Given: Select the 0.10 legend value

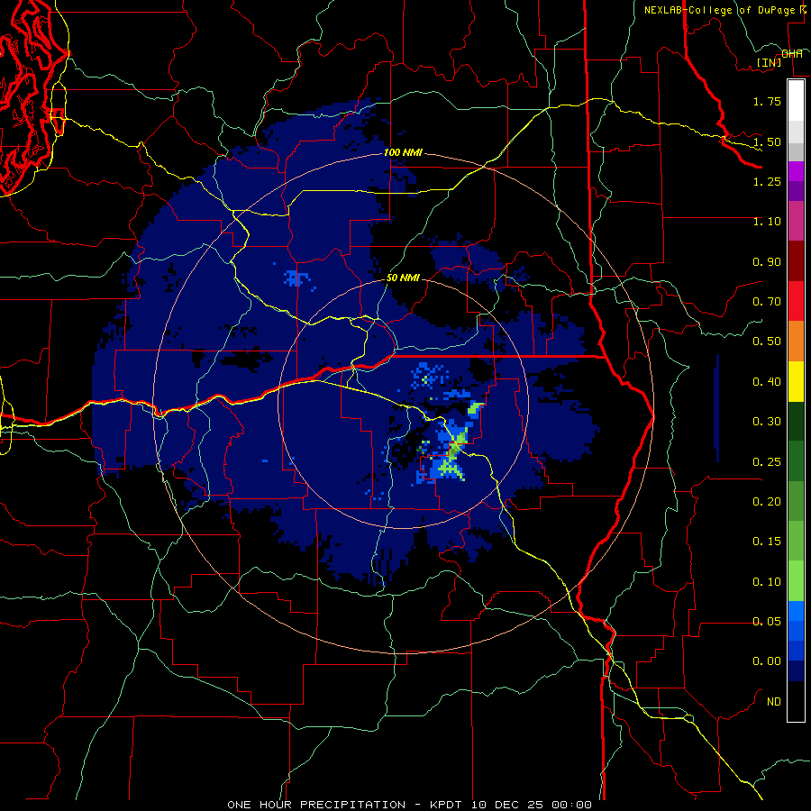Looking at the screenshot, I should click(767, 582).
